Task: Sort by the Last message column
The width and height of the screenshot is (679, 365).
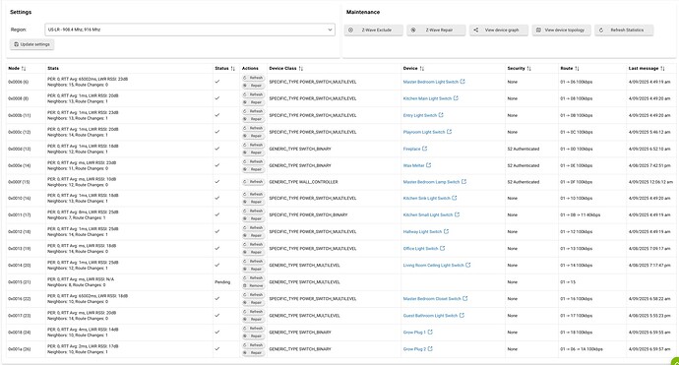Action: click(662, 69)
